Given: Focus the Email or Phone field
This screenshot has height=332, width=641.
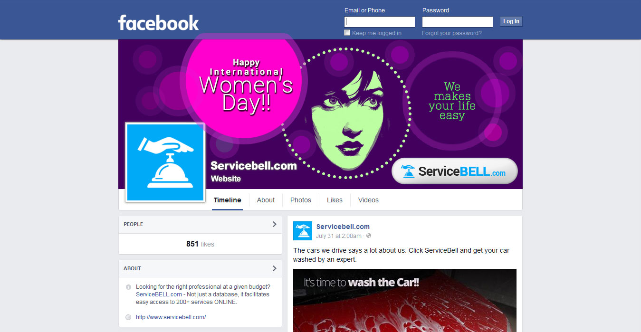Looking at the screenshot, I should (380, 22).
